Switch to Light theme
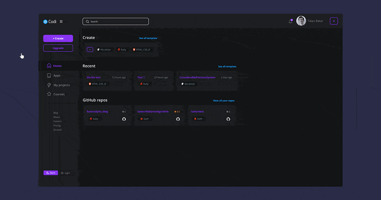This screenshot has width=381, height=200. 65,173
